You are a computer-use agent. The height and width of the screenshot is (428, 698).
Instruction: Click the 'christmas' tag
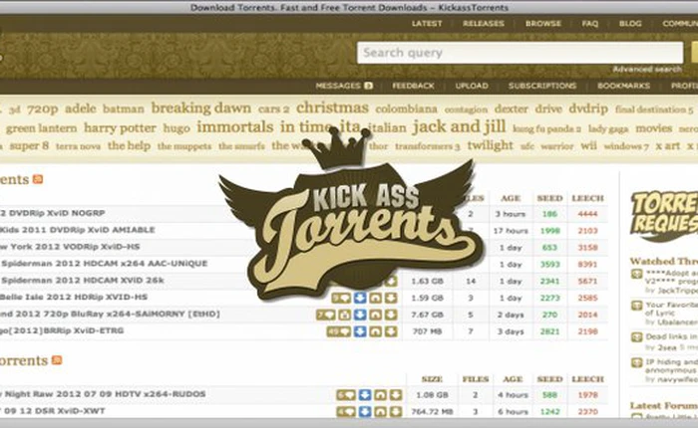332,107
